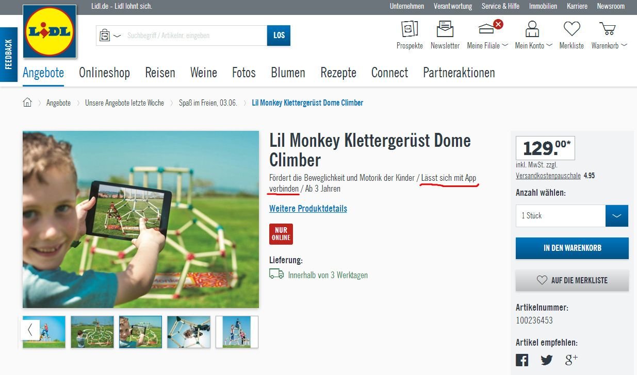Image resolution: width=637 pixels, height=375 pixels.
Task: Click the main product image
Action: 141,219
